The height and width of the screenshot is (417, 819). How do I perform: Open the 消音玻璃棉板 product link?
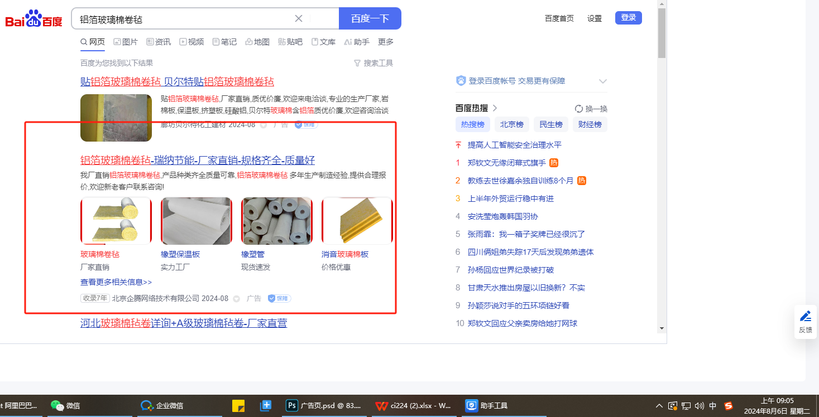pos(345,254)
